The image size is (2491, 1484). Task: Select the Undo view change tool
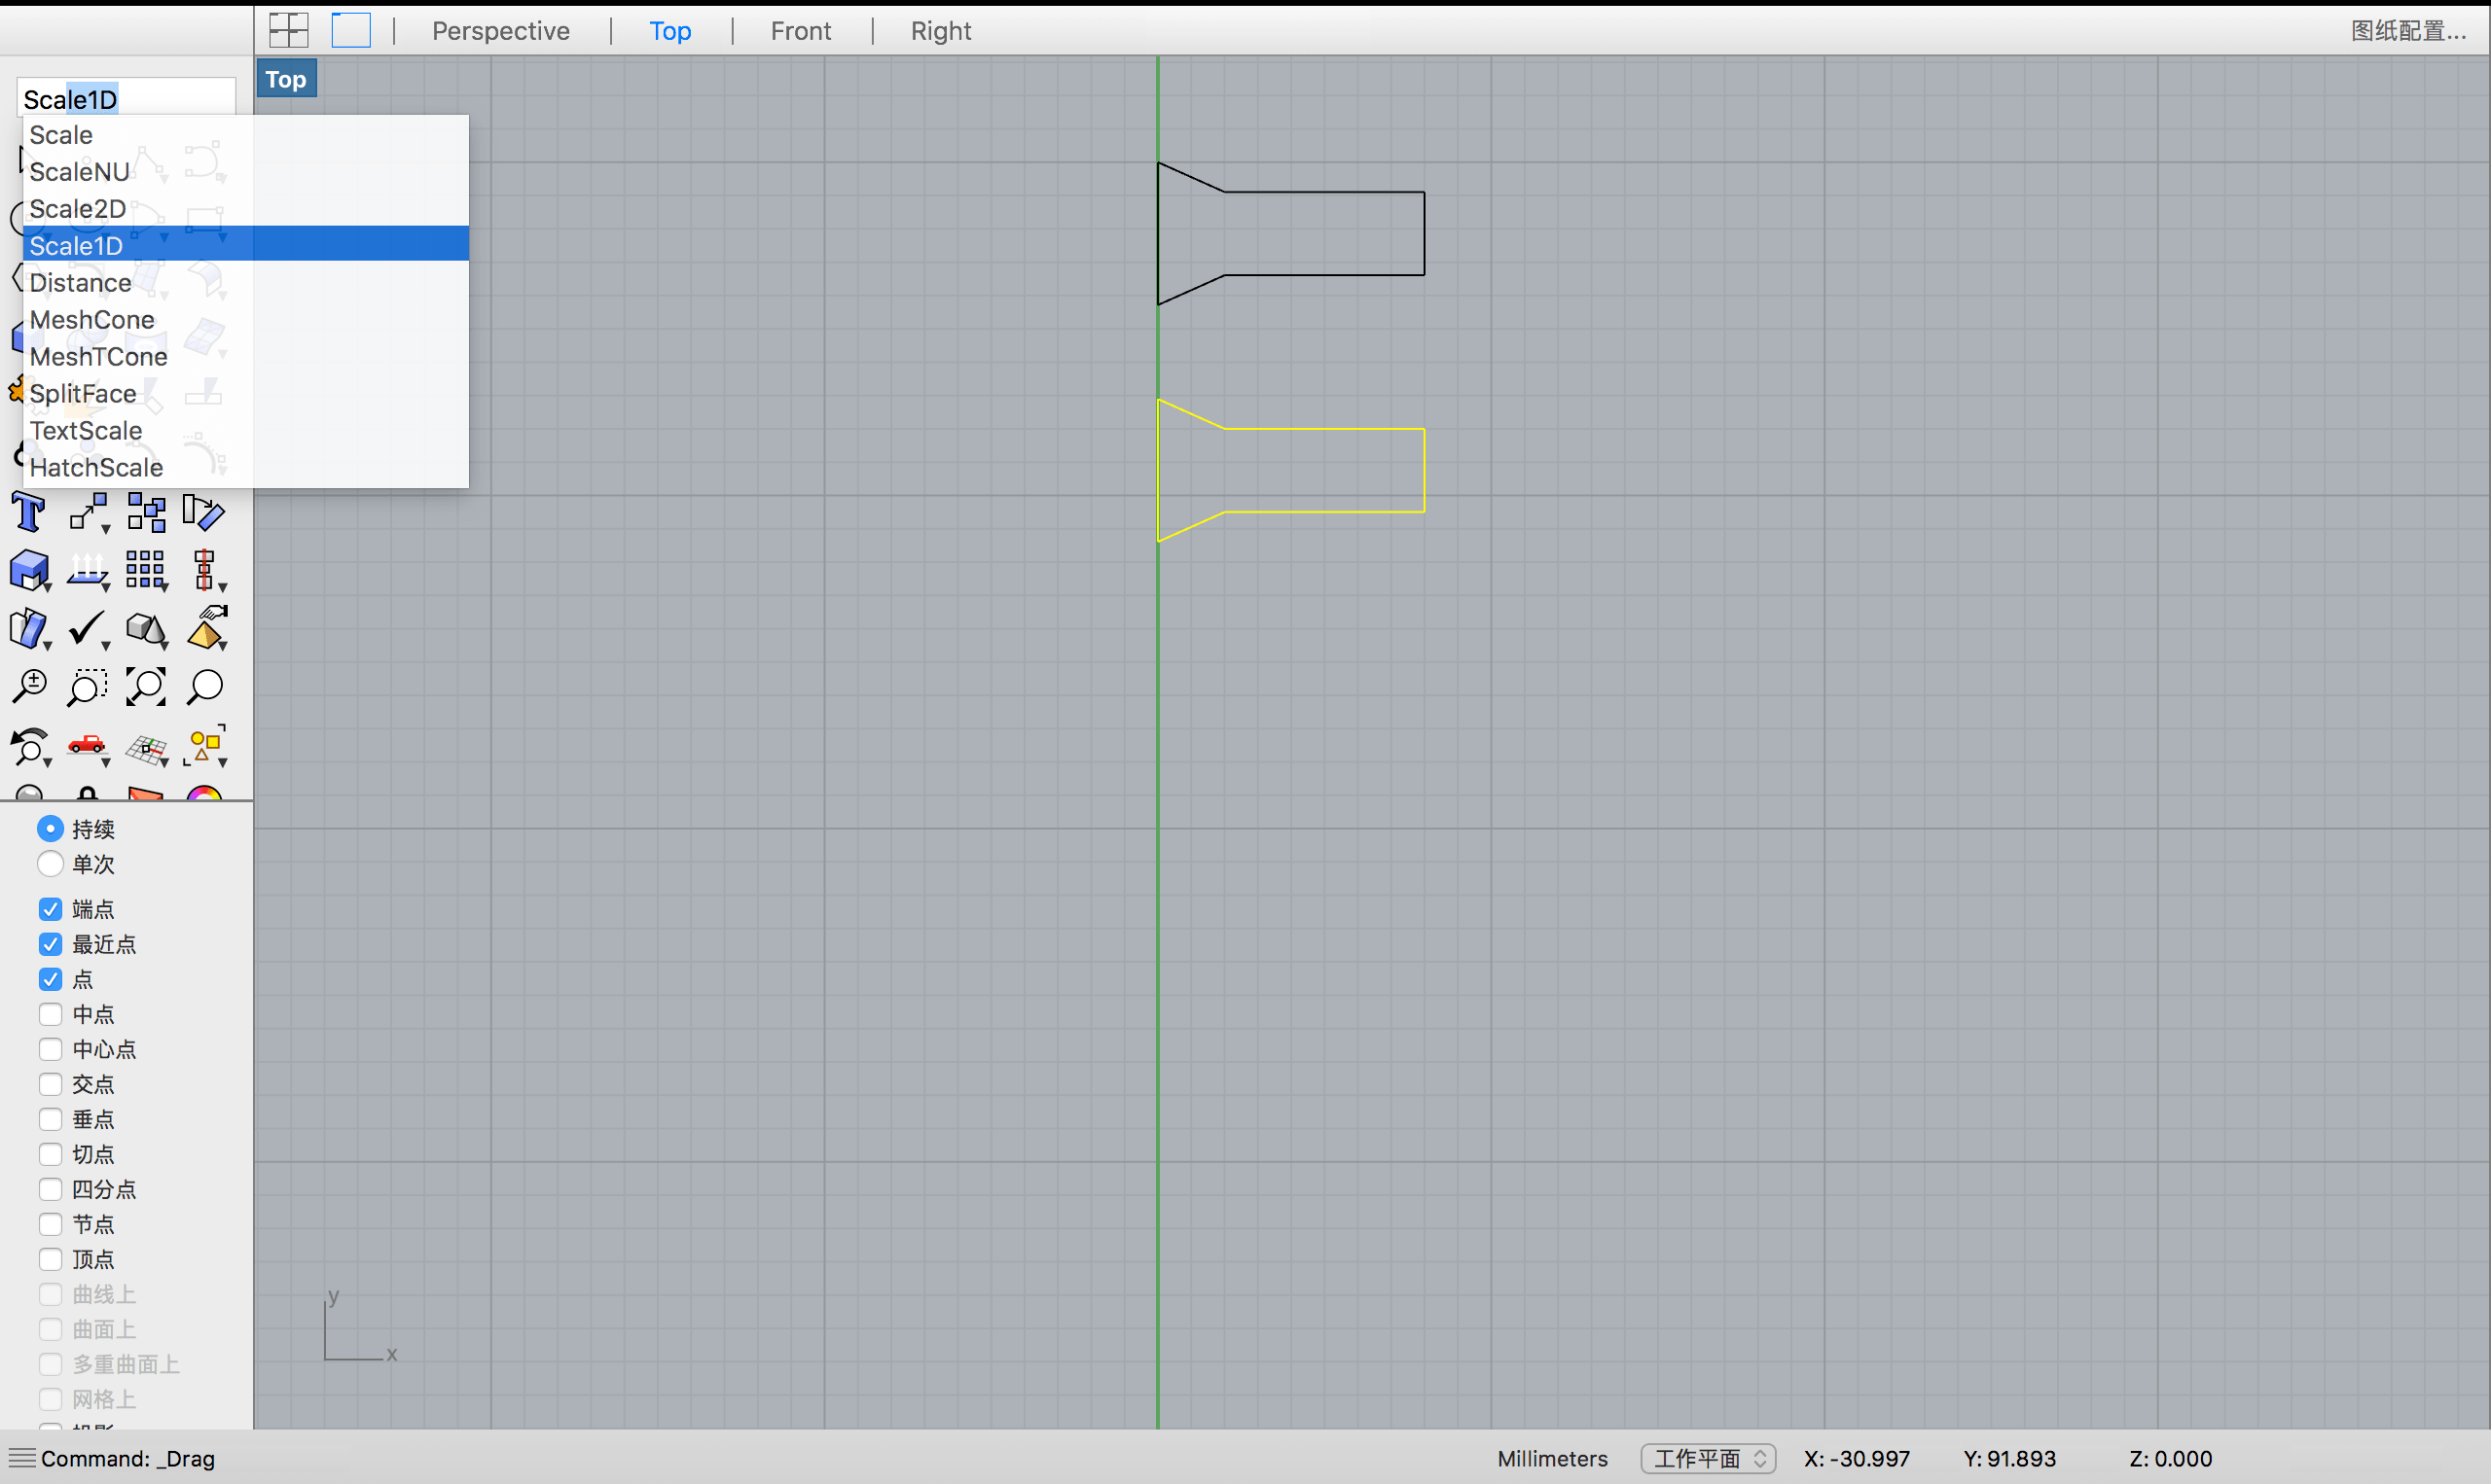pos(29,747)
